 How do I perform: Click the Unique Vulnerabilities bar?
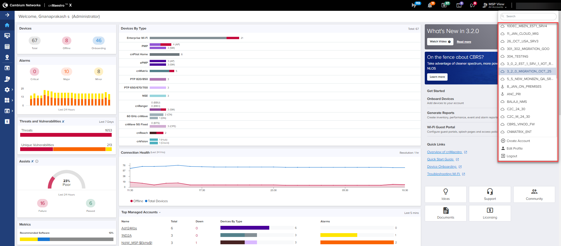(66, 149)
